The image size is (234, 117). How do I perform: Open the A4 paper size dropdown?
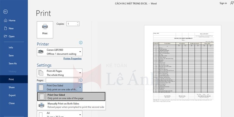60,114
